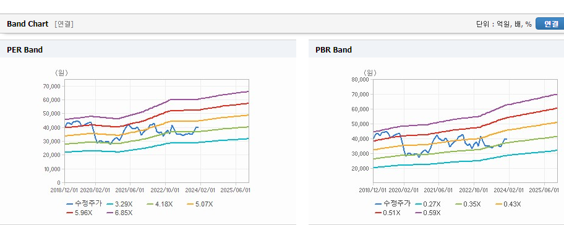This screenshot has width=564, height=225.
Task: Click the 단위 : 억원, 배, % text
Action: click(503, 24)
